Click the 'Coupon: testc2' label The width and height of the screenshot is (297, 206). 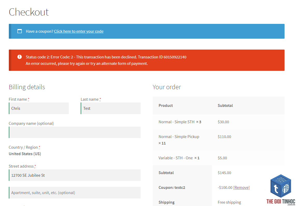click(172, 187)
